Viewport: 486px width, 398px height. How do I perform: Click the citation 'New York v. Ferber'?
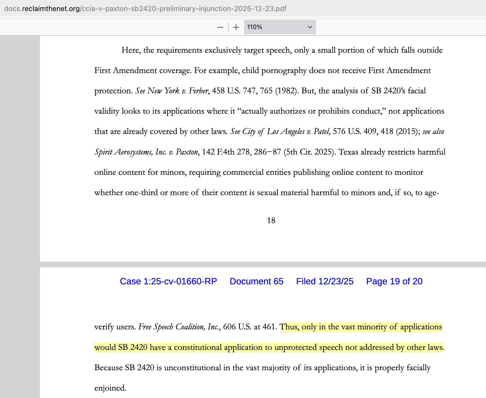coord(178,91)
